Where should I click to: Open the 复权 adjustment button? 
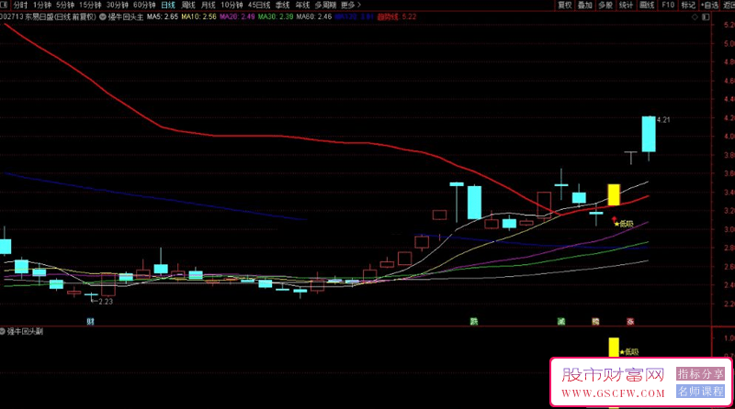[565, 5]
